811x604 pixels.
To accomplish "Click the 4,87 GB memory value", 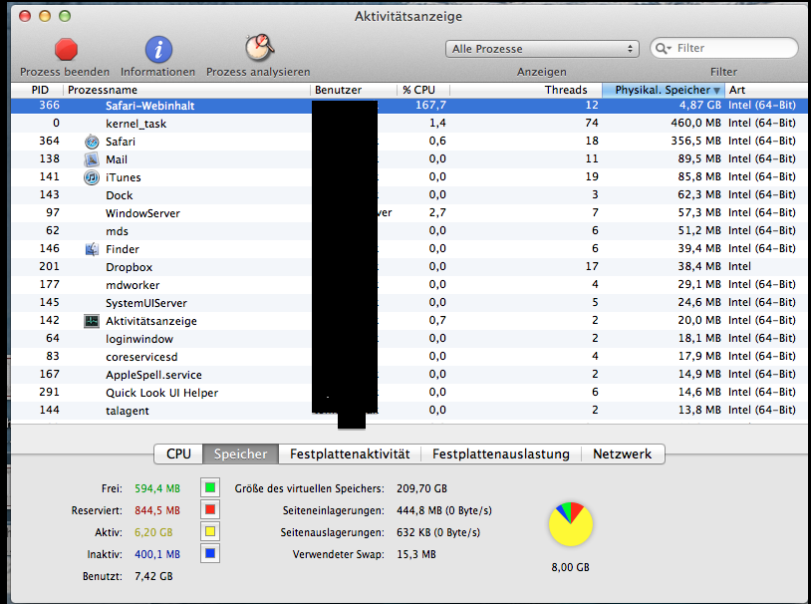I will (x=699, y=105).
